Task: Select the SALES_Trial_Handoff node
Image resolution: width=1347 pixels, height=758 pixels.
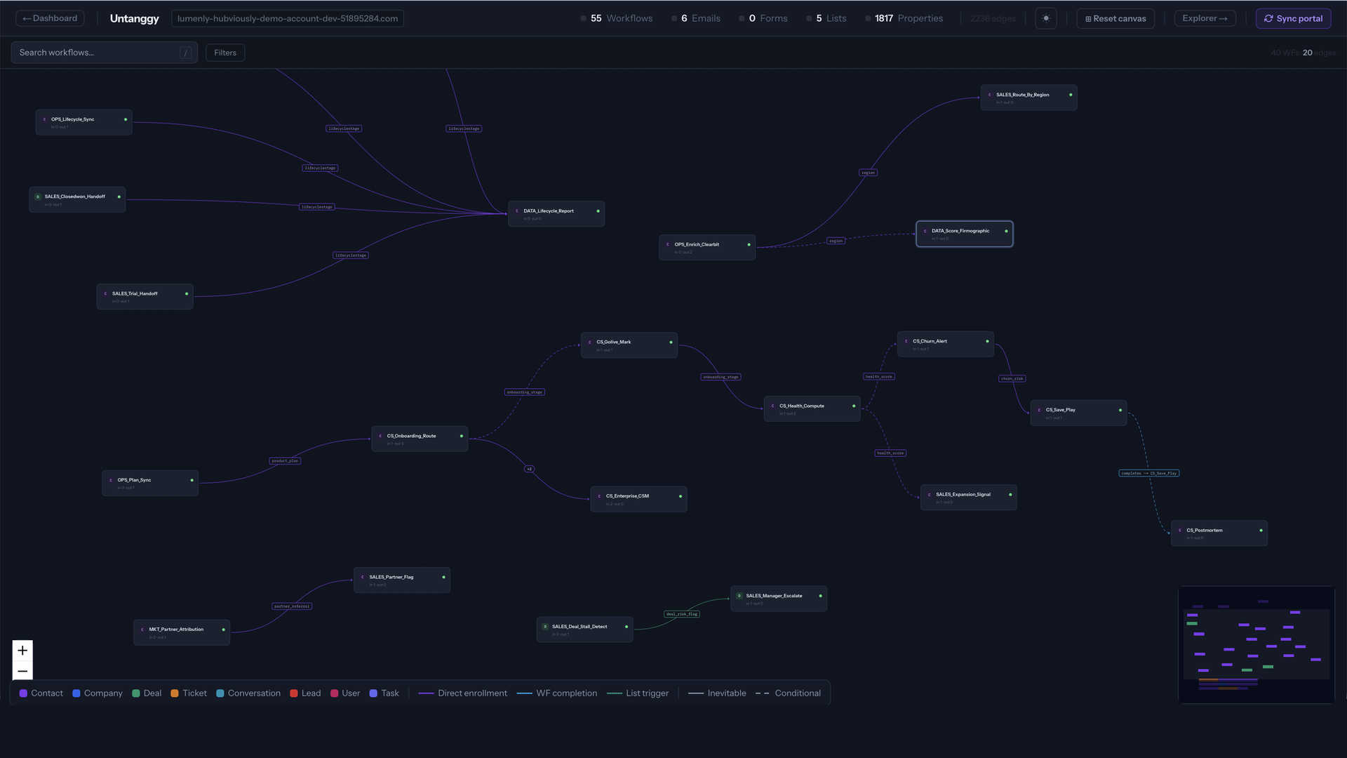Action: tap(145, 297)
